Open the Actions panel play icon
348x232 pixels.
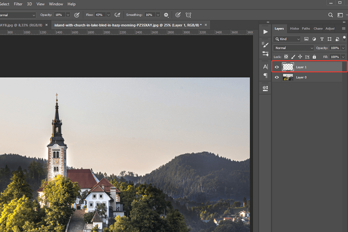pos(265,32)
